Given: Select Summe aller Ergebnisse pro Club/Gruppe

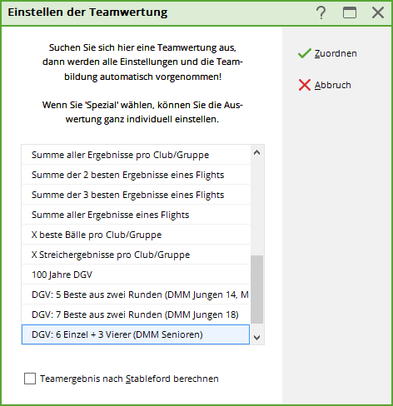Looking at the screenshot, I should coord(136,155).
